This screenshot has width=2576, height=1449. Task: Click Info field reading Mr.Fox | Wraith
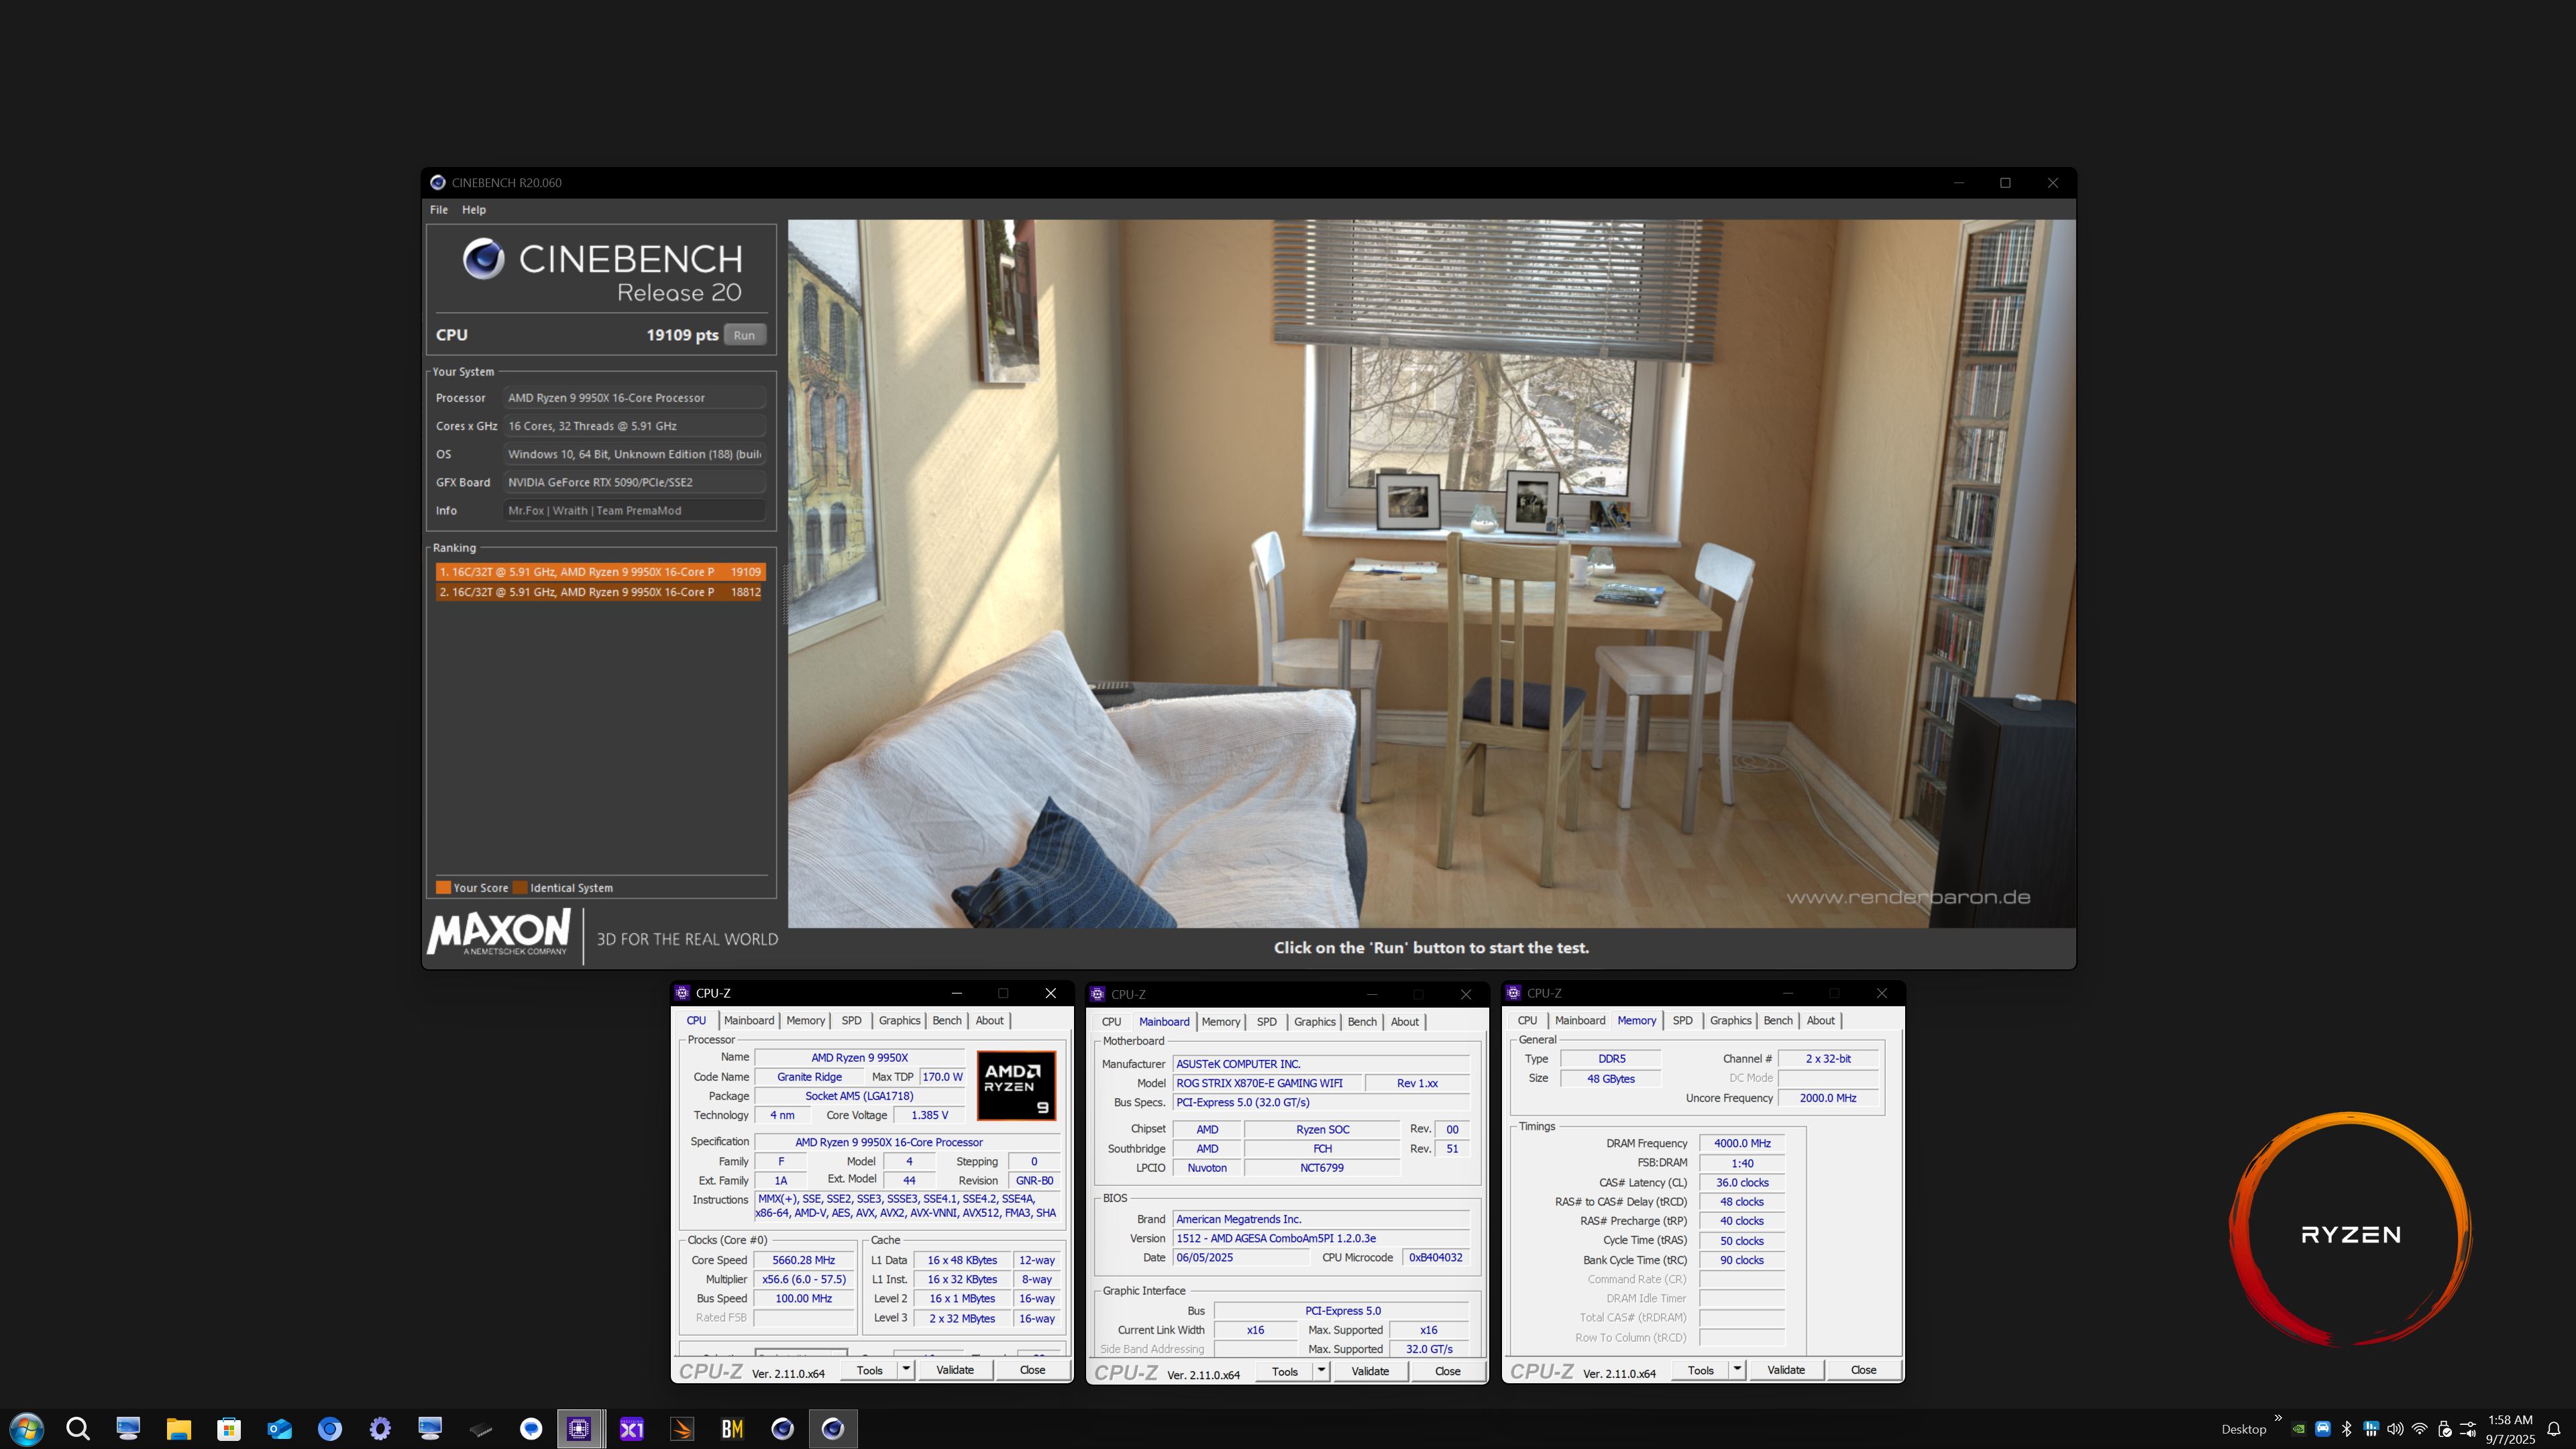pyautogui.click(x=634, y=510)
